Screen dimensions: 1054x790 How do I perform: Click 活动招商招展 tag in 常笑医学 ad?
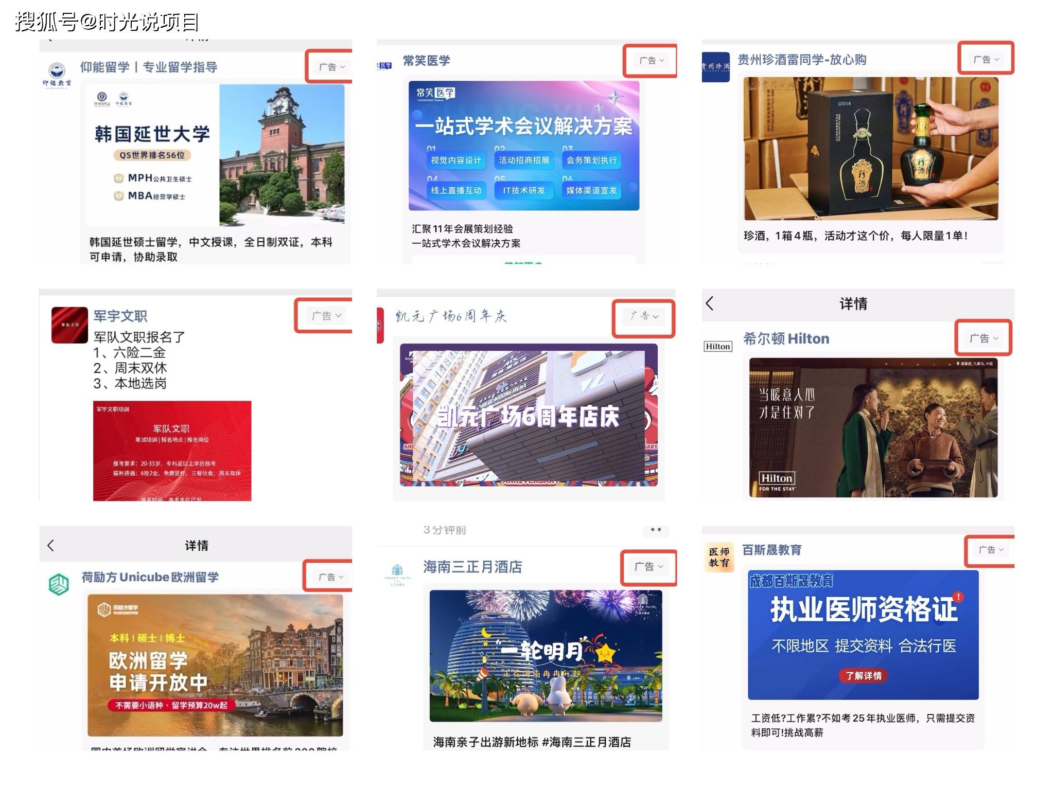tap(524, 160)
